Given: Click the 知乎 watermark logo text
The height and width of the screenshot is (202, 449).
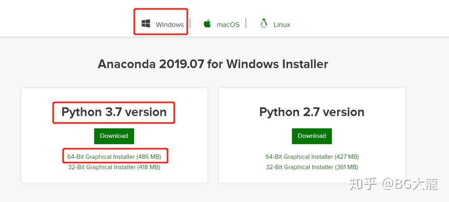Looking at the screenshot, I should pos(363,185).
